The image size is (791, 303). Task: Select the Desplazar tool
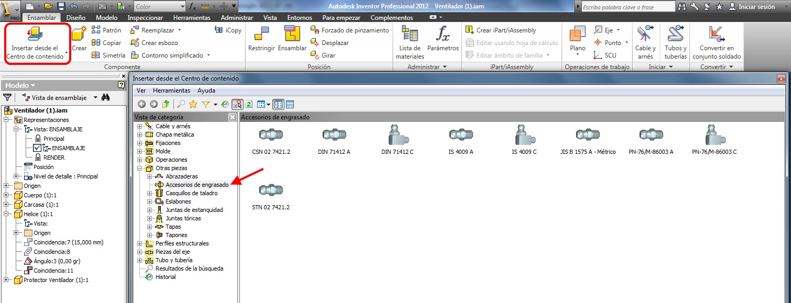329,43
